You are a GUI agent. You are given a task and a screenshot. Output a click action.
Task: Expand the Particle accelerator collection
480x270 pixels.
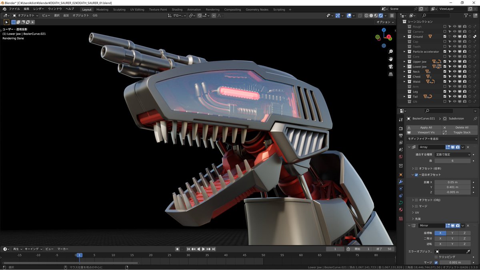point(404,52)
